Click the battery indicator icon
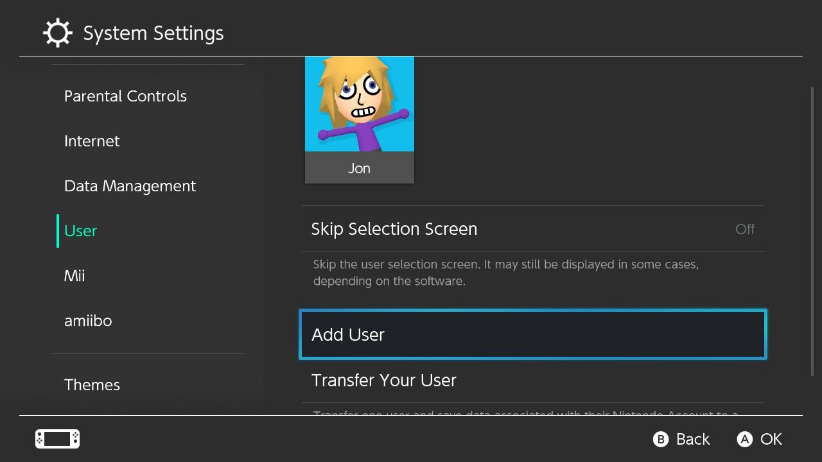Viewport: 822px width, 462px height. (57, 439)
